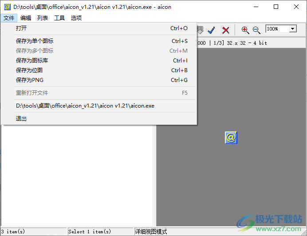Screen dimensions: 307x236
Task: Click the red X toolbar icon
Action: point(226,30)
